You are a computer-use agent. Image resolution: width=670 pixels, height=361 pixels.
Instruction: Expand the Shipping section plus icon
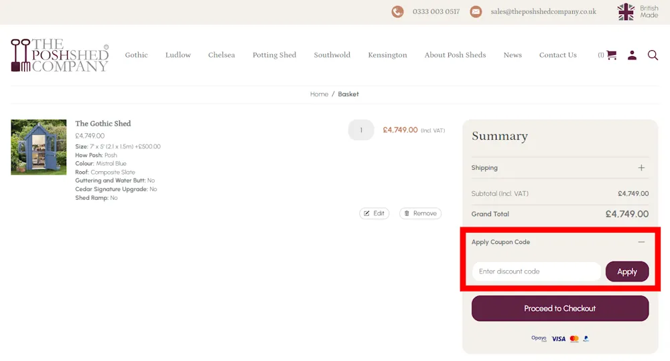(x=641, y=168)
